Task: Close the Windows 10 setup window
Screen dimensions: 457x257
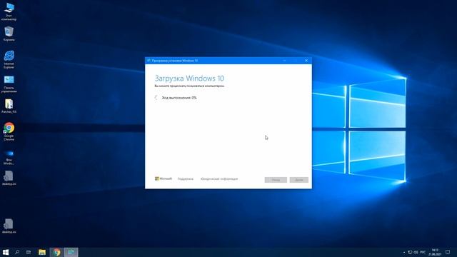Action: tap(306, 61)
